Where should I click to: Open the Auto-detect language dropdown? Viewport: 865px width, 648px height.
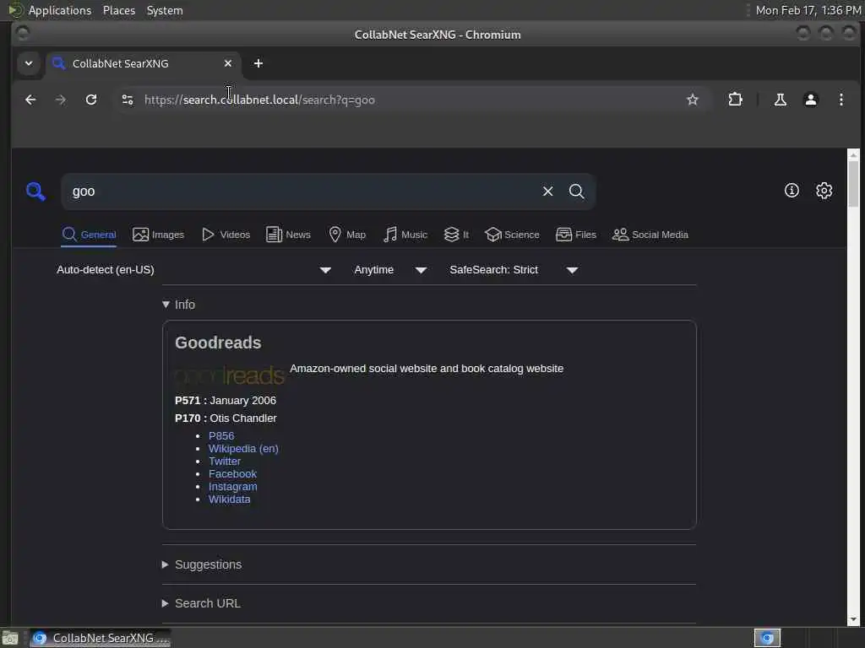pyautogui.click(x=193, y=270)
